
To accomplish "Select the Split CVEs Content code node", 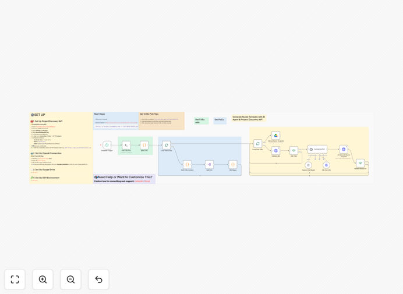I will pyautogui.click(x=187, y=165).
